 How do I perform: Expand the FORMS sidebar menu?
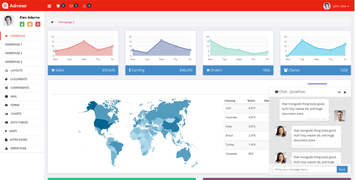coord(22,105)
